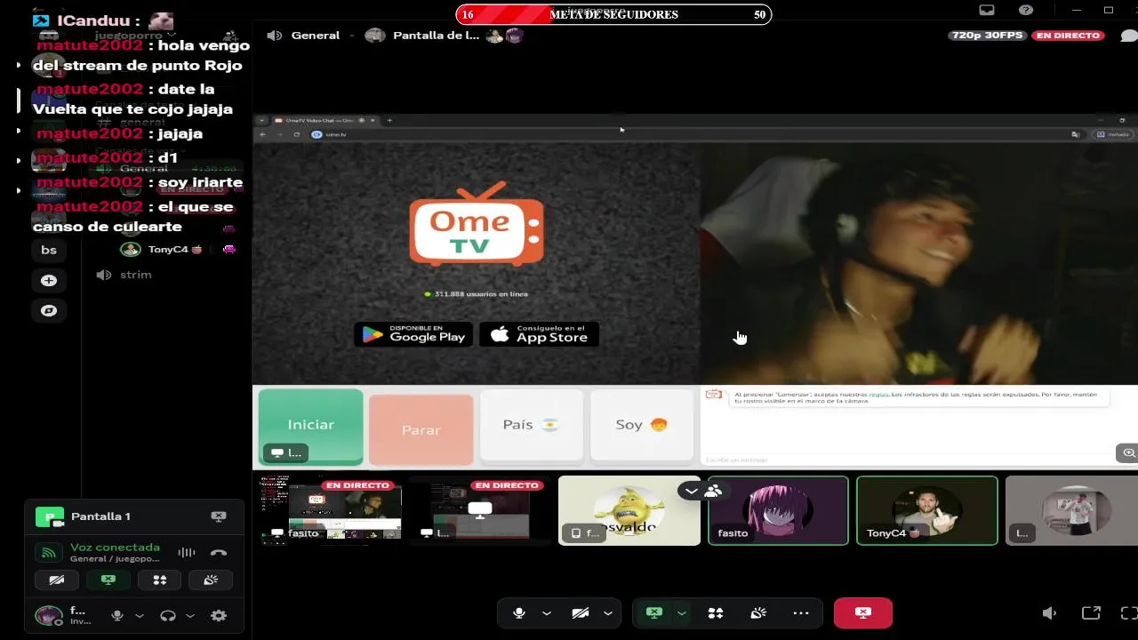This screenshot has height=640, width=1138.
Task: Open activities button in the voice panel
Action: point(160,580)
